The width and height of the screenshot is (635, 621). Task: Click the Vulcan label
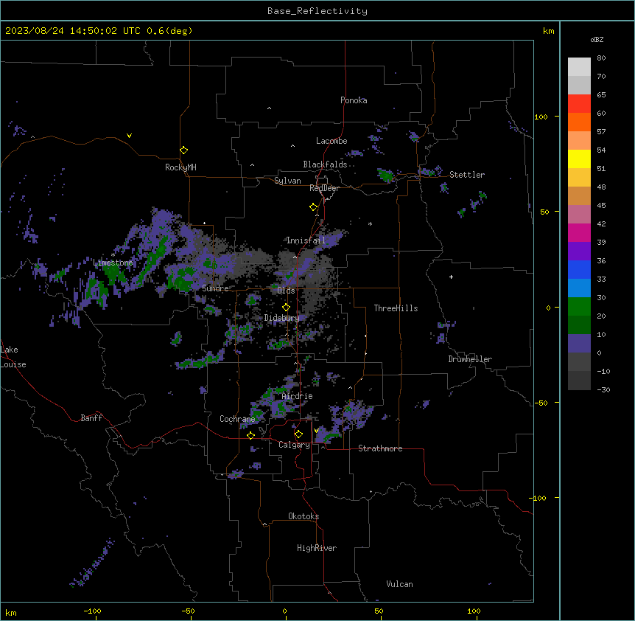399,584
